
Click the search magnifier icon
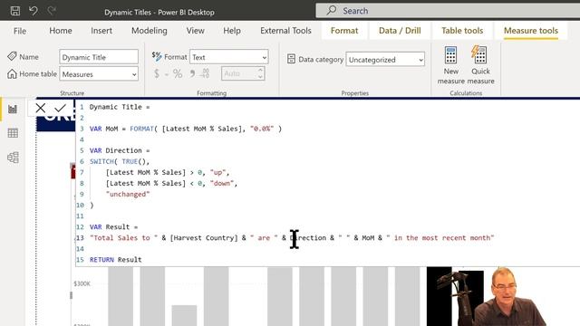point(332,10)
